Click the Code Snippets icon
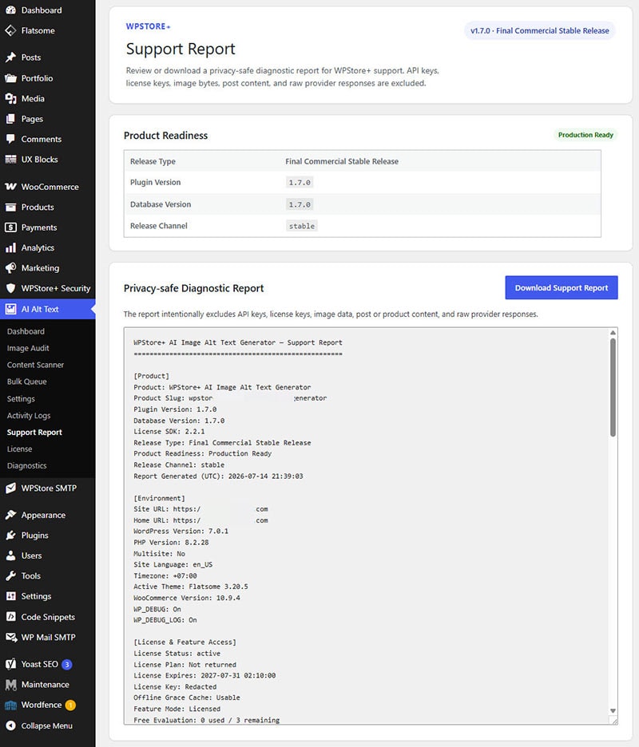 (x=10, y=617)
